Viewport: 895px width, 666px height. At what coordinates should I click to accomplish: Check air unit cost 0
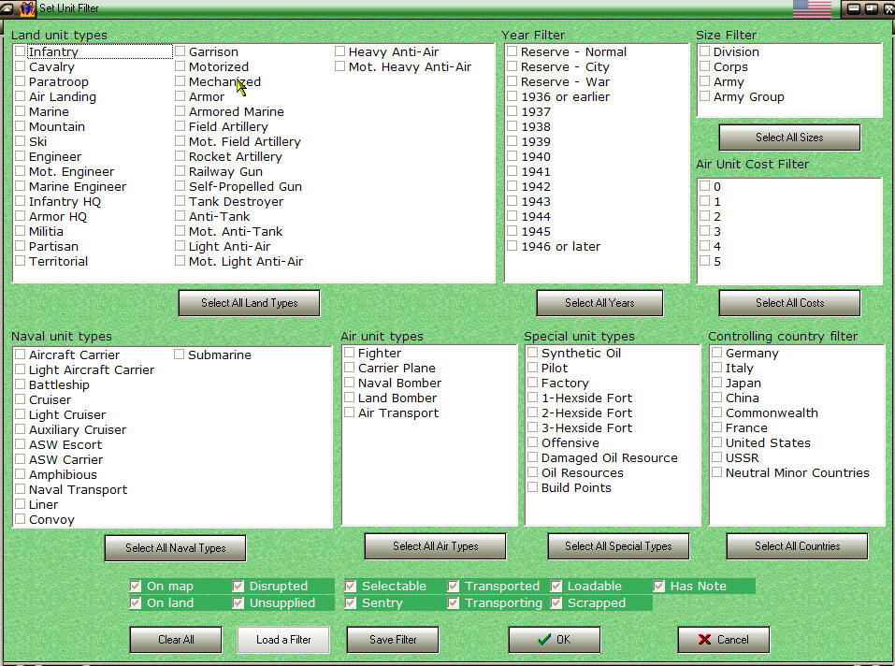[705, 186]
